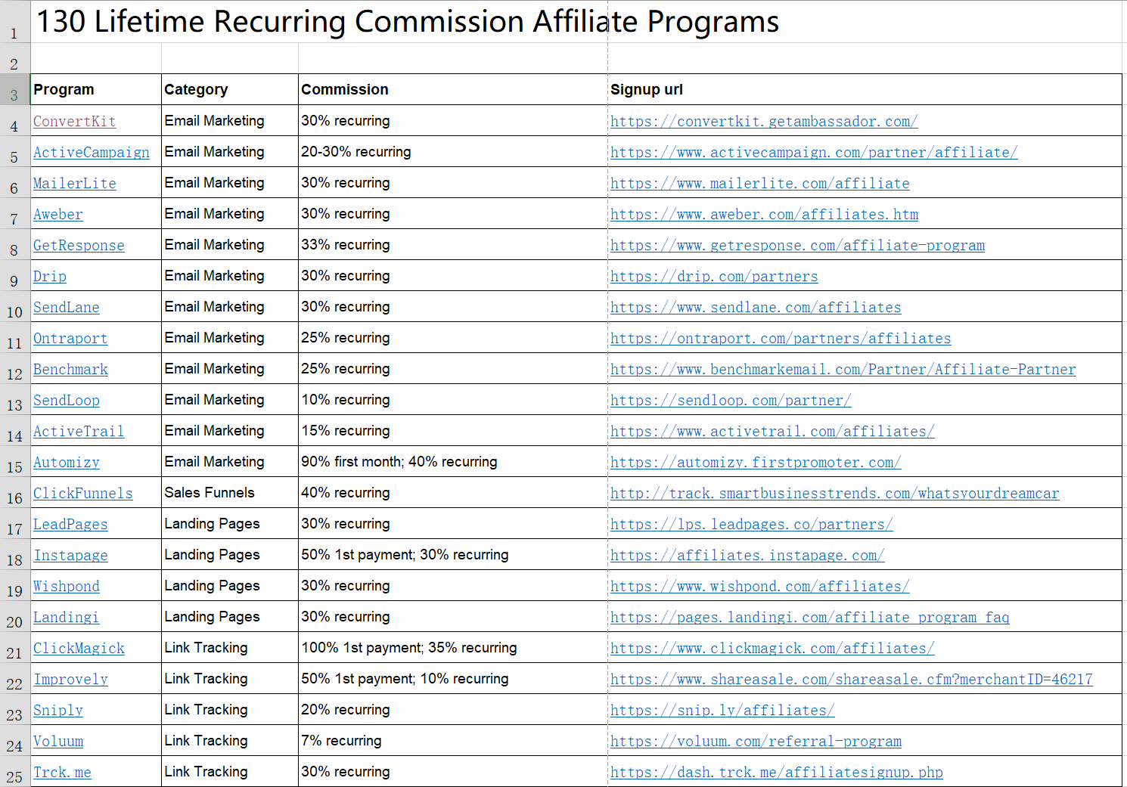This screenshot has width=1127, height=787.
Task: Open the sendlane.com/affiliates URL
Action: click(x=756, y=307)
